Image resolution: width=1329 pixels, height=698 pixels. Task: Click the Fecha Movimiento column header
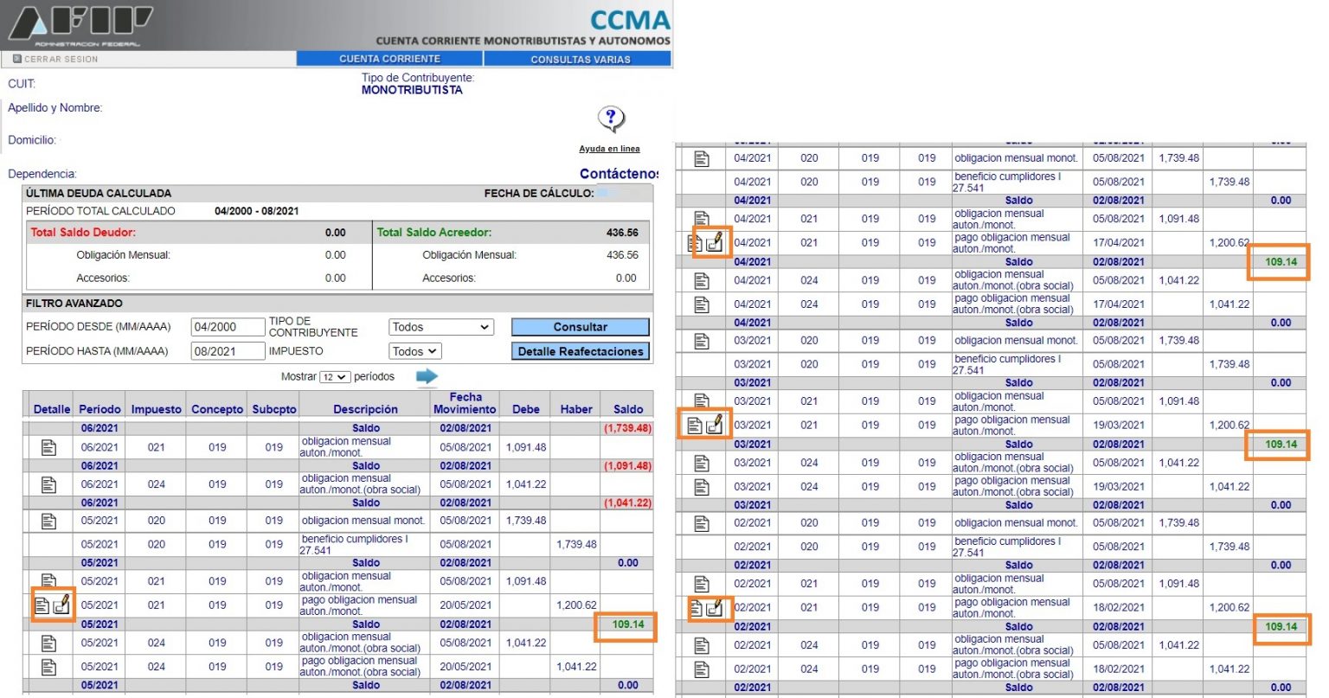[x=465, y=403]
